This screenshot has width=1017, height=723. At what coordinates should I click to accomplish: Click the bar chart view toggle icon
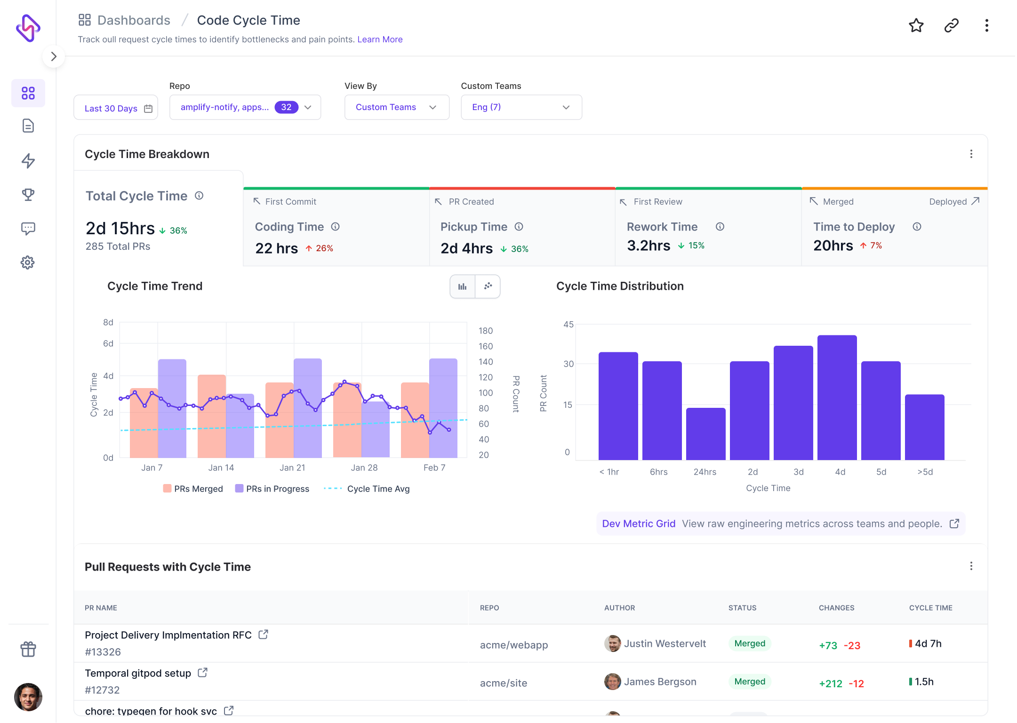click(462, 286)
